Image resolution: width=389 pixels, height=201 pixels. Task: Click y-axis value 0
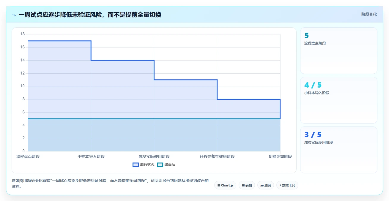(24, 151)
